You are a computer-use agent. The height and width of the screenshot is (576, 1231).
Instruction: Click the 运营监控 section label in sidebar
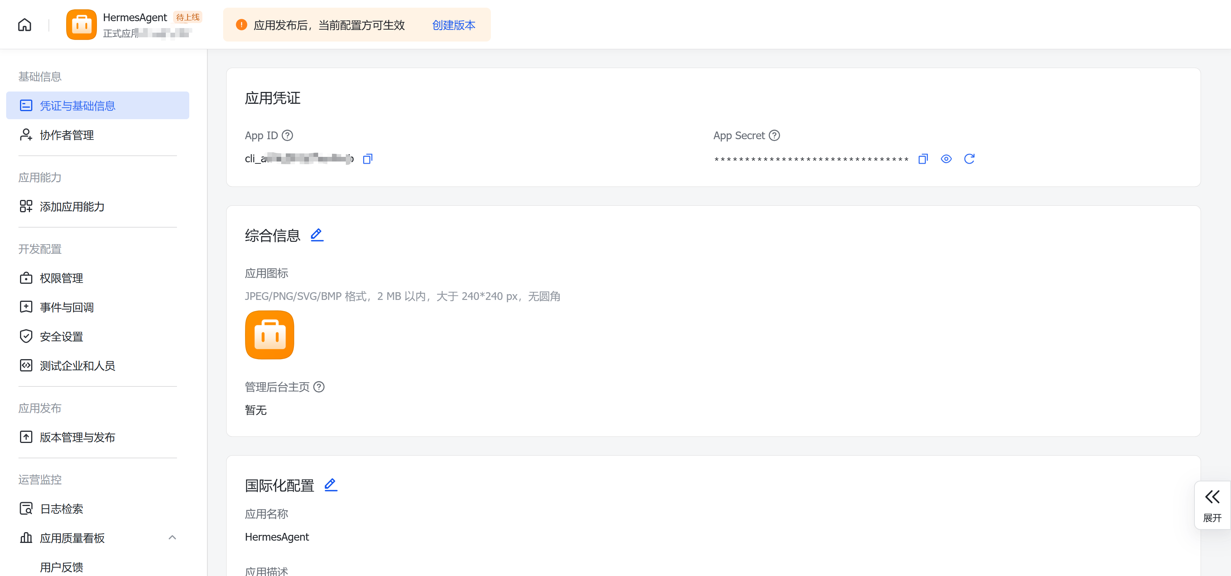tap(40, 479)
